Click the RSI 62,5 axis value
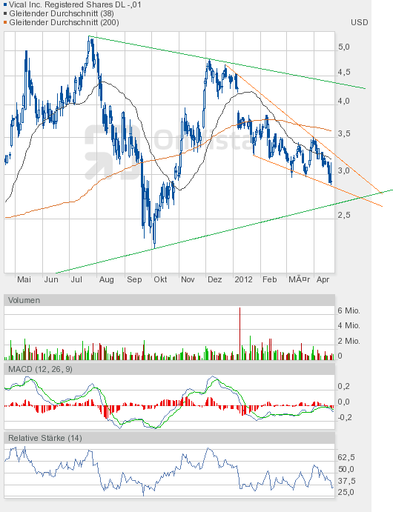Image resolution: width=393 pixels, height=512 pixels. tap(346, 457)
